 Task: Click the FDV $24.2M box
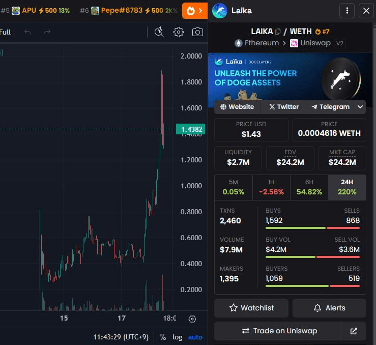pyautogui.click(x=290, y=158)
